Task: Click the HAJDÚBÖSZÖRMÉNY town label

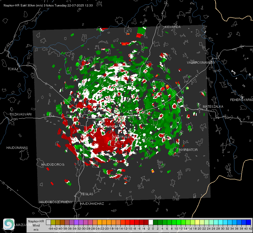Action: [56, 202]
